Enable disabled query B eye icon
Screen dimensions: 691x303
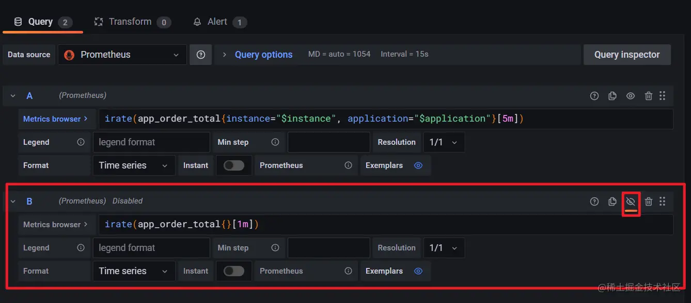[631, 201]
